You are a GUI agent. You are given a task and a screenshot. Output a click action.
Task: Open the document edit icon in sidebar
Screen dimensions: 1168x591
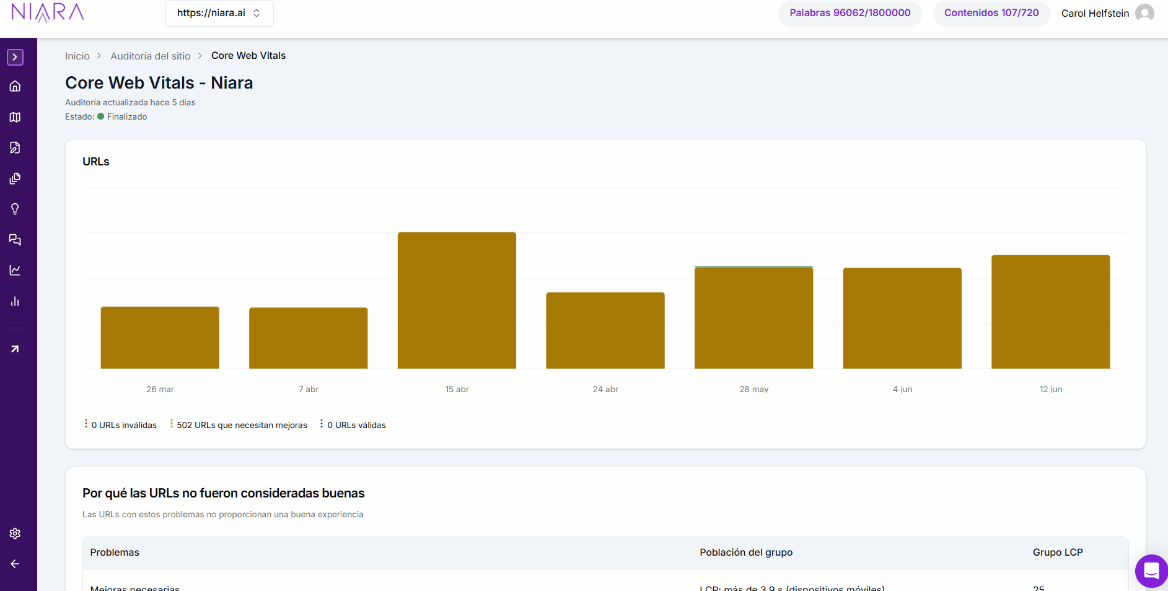(15, 147)
